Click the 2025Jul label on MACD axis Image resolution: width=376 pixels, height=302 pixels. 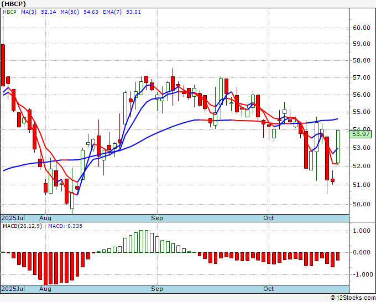(x=13, y=289)
